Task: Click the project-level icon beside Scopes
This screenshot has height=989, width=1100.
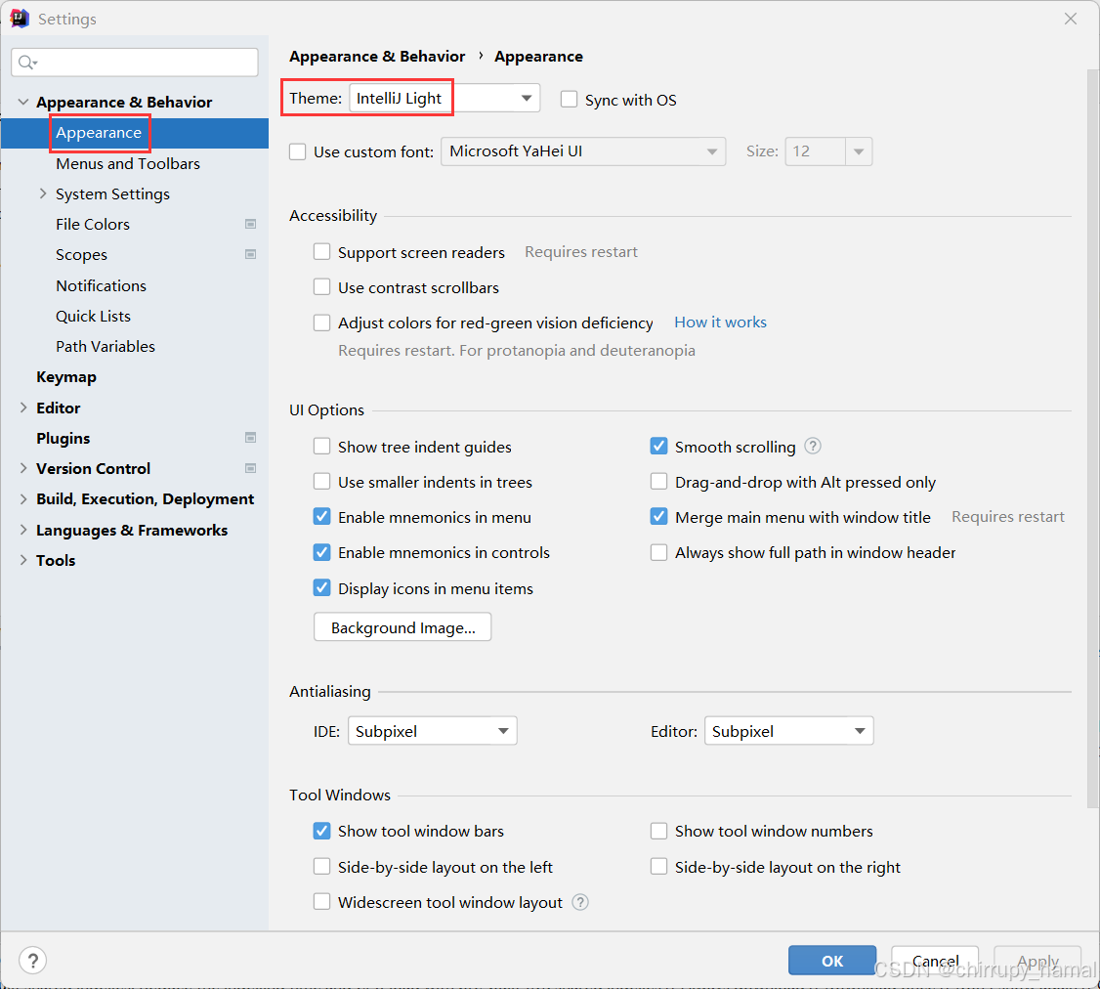Action: point(250,254)
